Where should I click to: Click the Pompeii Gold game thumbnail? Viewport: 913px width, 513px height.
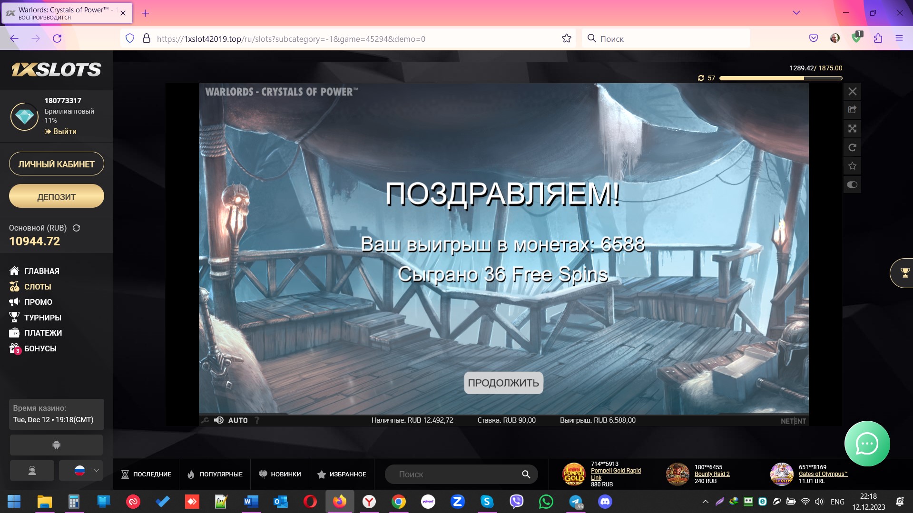pos(574,474)
